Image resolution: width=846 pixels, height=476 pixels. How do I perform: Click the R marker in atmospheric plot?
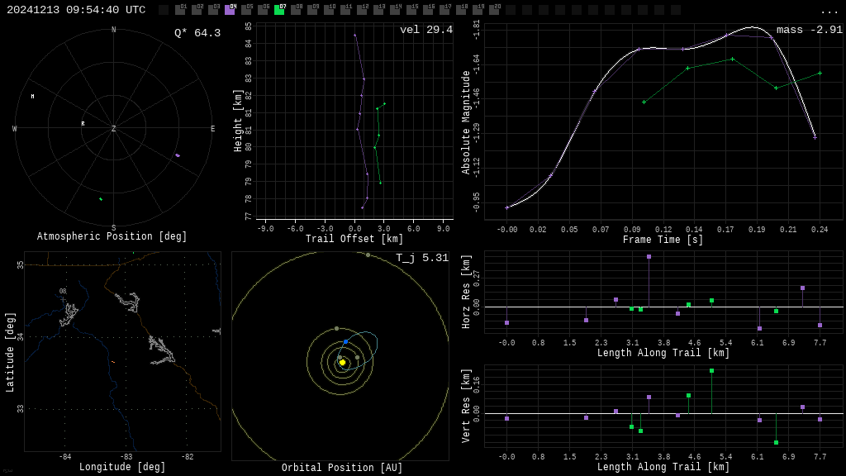point(83,124)
